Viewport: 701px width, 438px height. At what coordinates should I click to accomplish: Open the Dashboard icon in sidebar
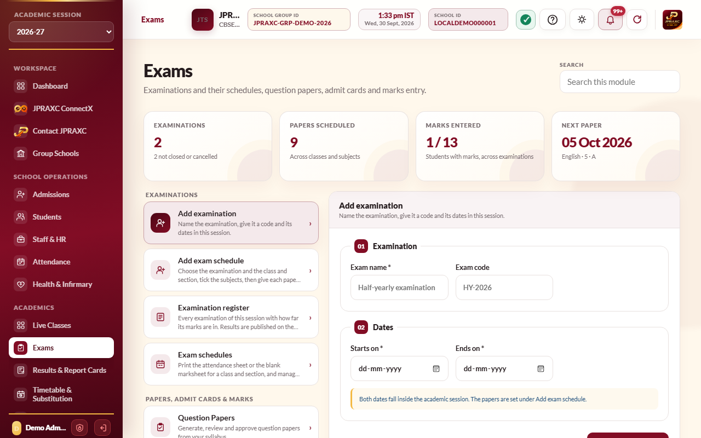[x=21, y=86]
